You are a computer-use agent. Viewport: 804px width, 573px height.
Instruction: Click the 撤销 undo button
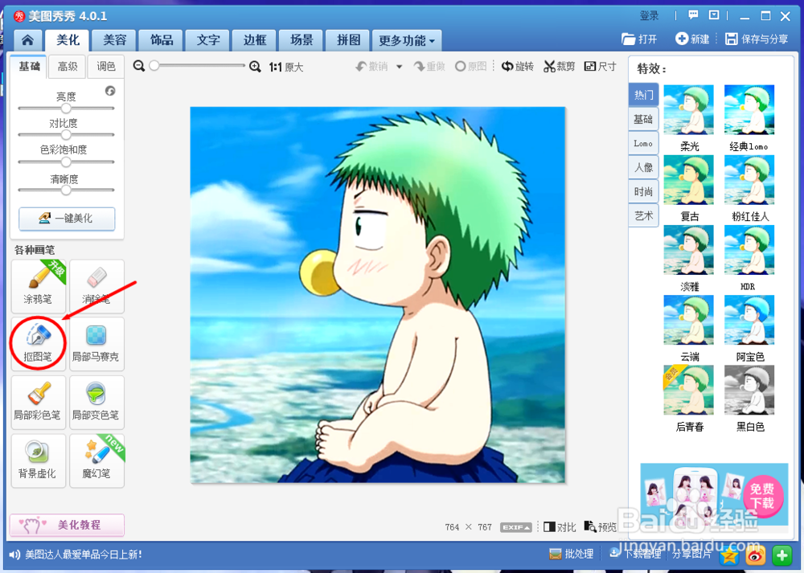coord(371,66)
